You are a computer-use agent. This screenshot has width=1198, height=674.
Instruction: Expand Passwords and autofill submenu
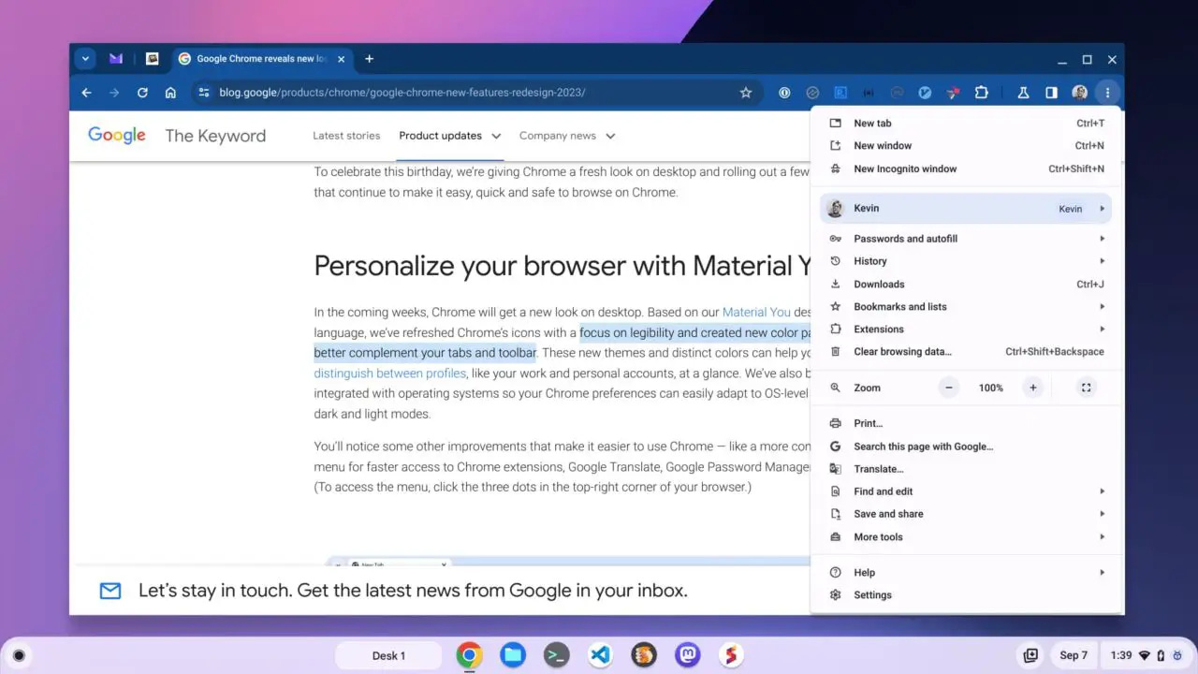coord(966,239)
